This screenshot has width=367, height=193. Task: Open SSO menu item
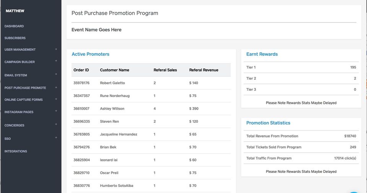pyautogui.click(x=8, y=139)
